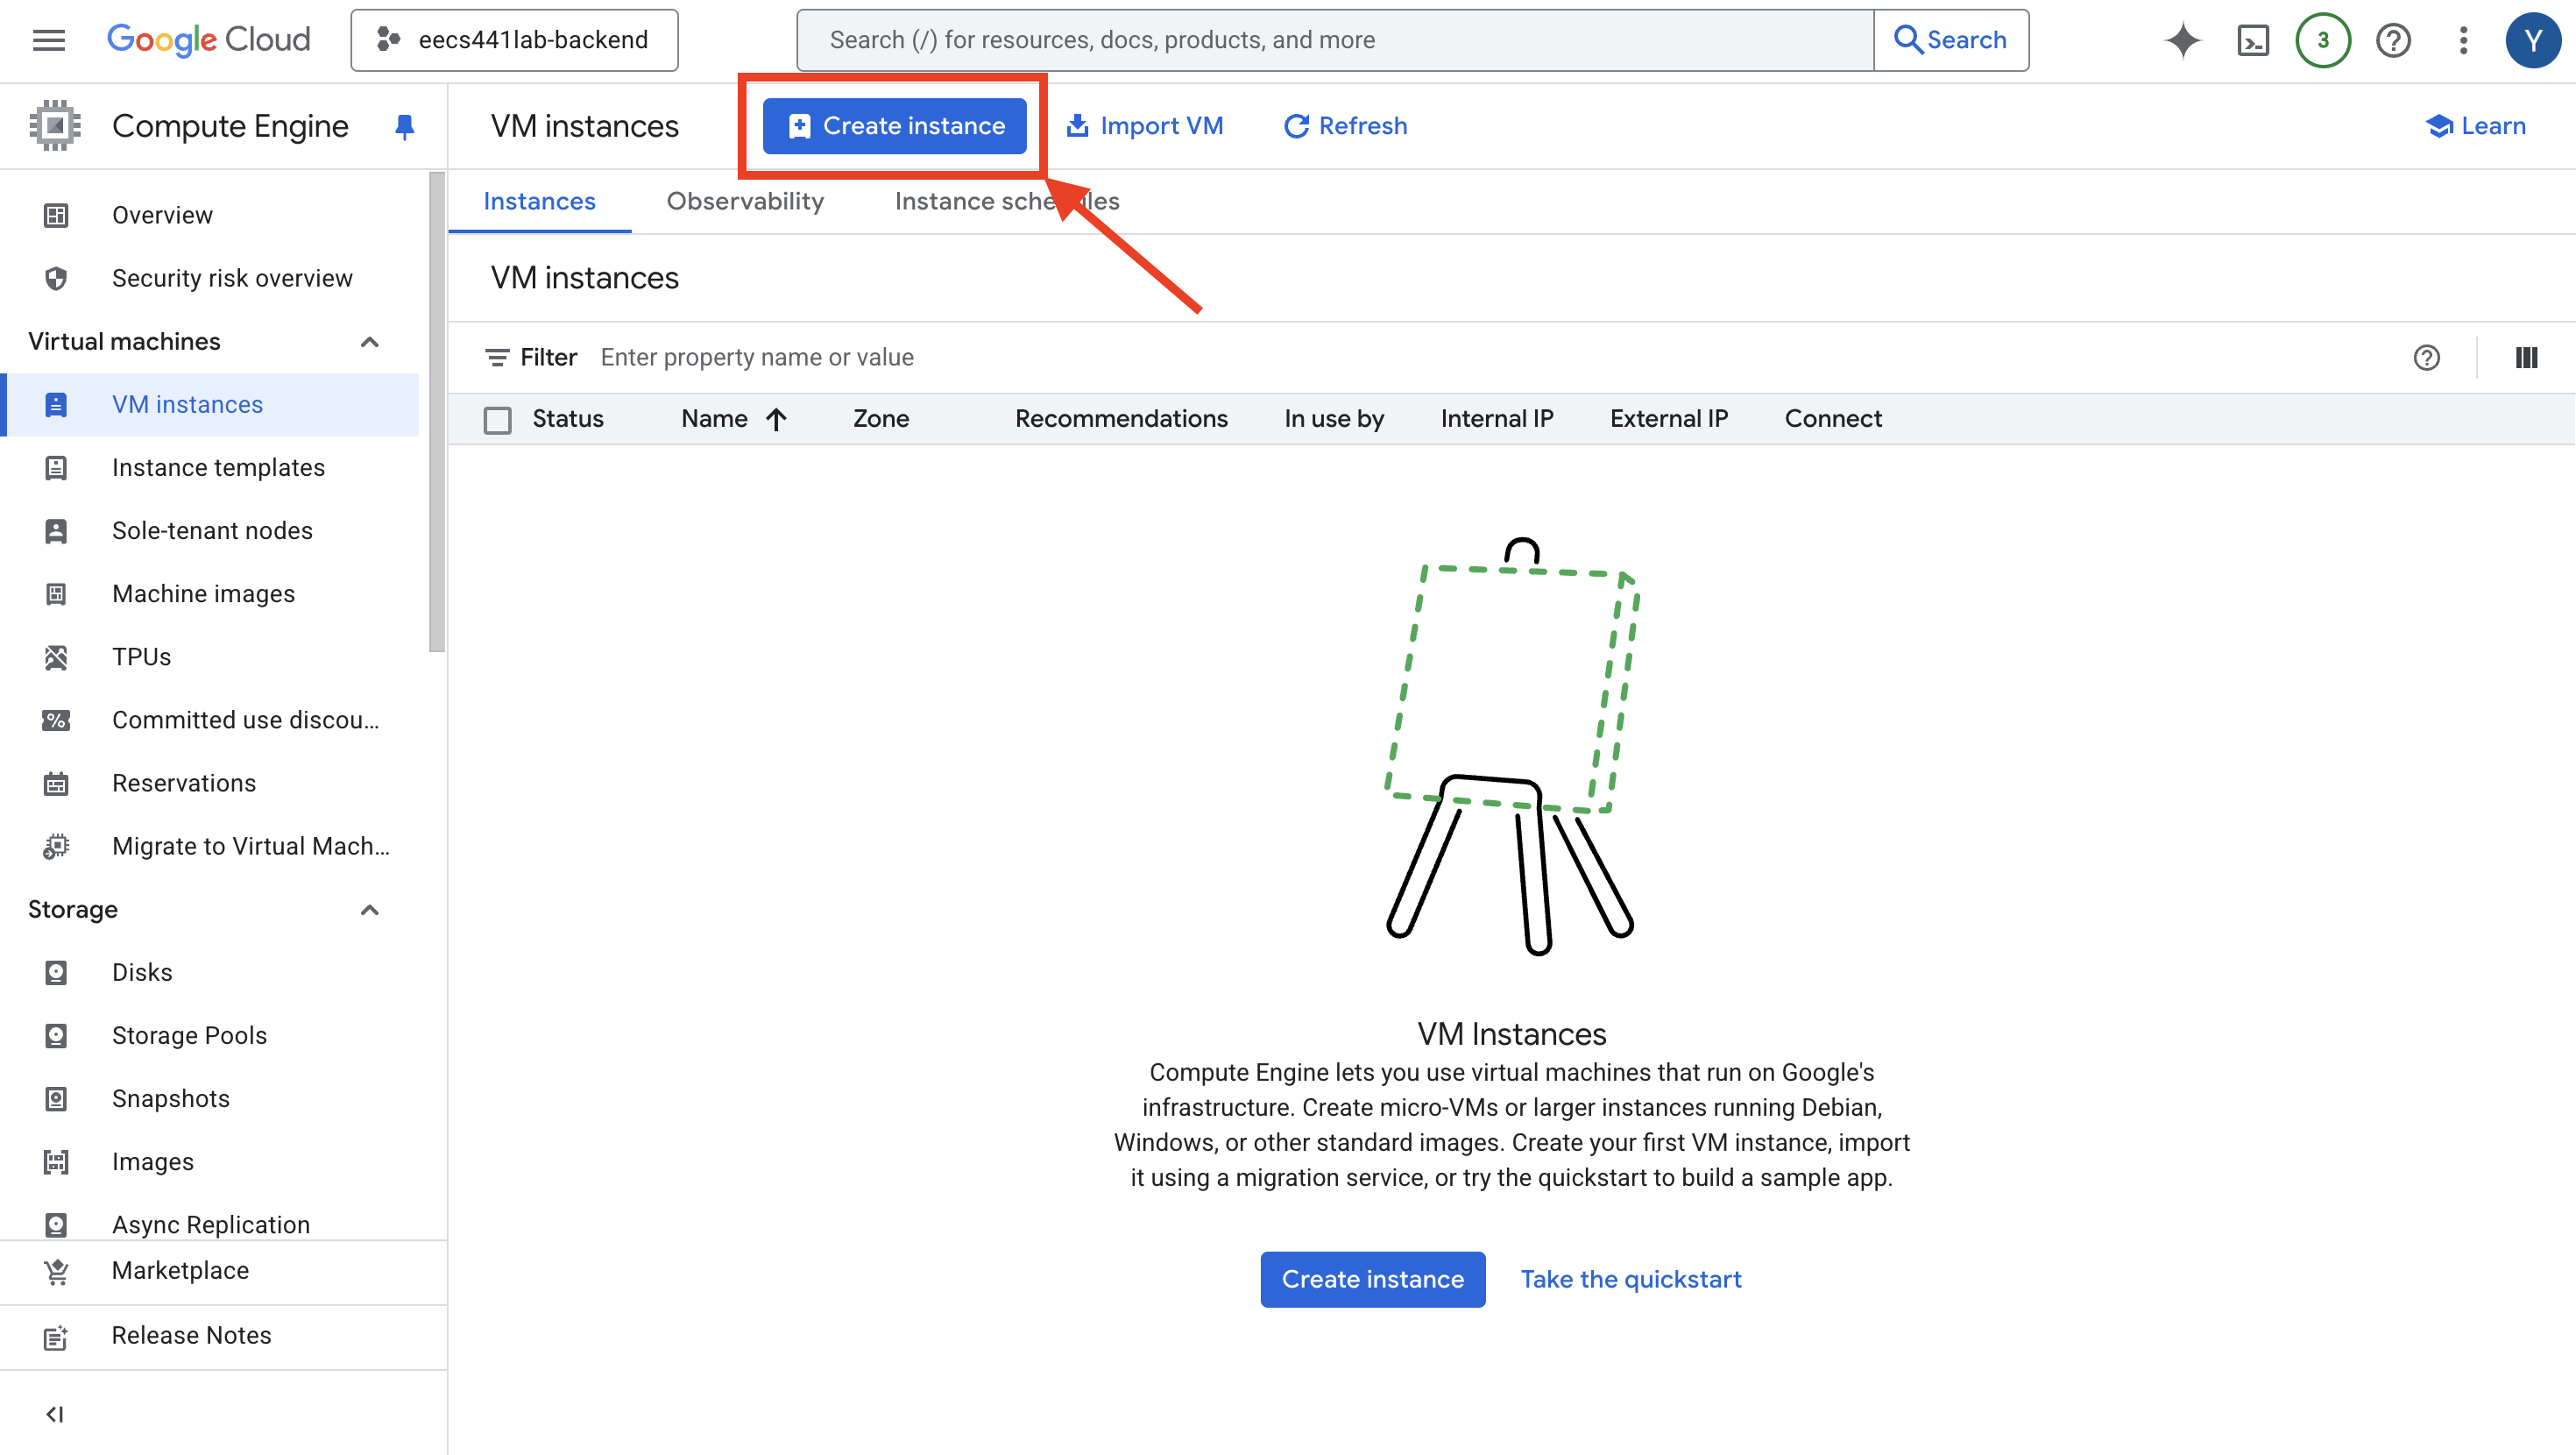The image size is (2576, 1455).
Task: Open the three-dot settings menu
Action: point(2463,40)
